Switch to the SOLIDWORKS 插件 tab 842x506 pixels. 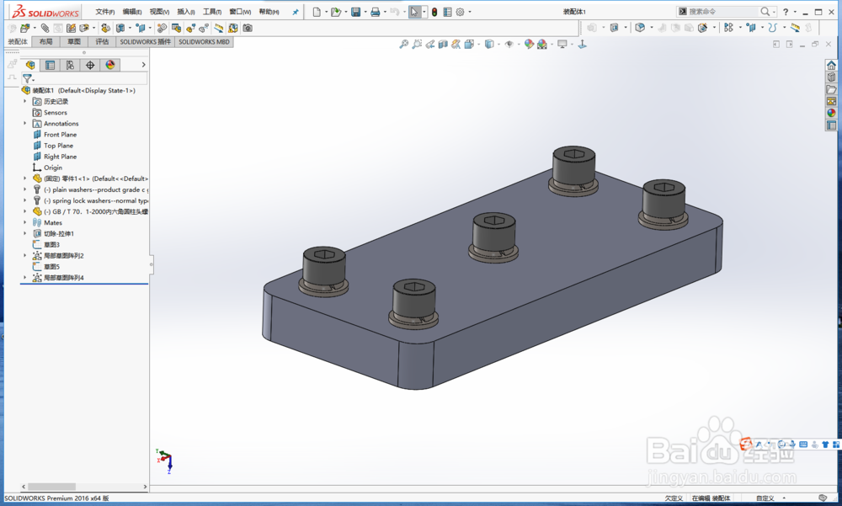[145, 42]
